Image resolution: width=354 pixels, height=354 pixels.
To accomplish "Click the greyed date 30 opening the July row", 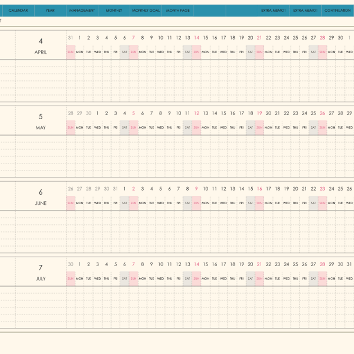I will 71,264.
